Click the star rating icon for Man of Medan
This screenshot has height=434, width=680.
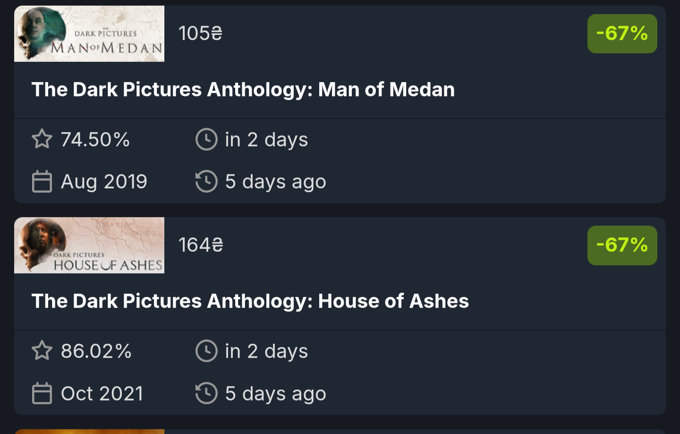pos(42,139)
